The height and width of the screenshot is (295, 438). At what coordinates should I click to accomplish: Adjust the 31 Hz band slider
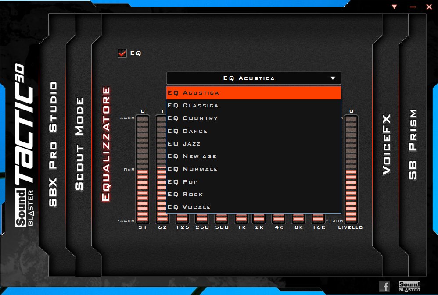tap(143, 169)
